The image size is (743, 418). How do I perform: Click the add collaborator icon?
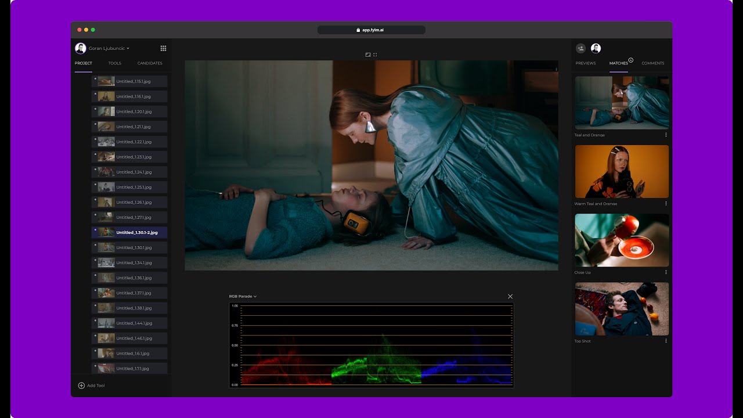(580, 49)
